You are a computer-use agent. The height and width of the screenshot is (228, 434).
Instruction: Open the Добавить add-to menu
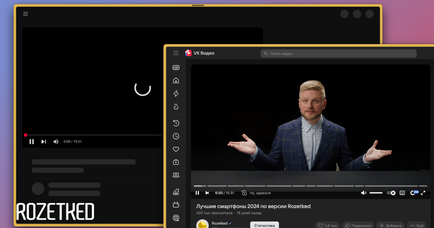click(x=390, y=225)
